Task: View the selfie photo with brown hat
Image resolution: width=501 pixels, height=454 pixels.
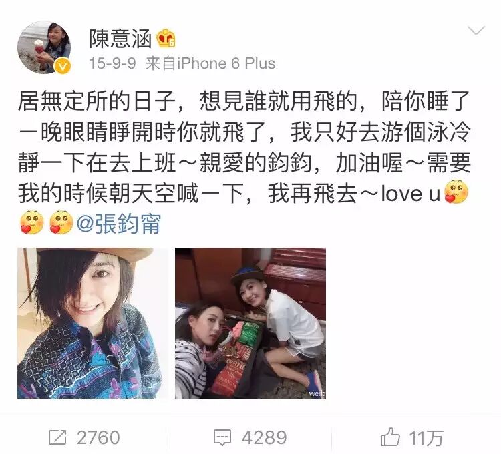Action: [x=93, y=323]
